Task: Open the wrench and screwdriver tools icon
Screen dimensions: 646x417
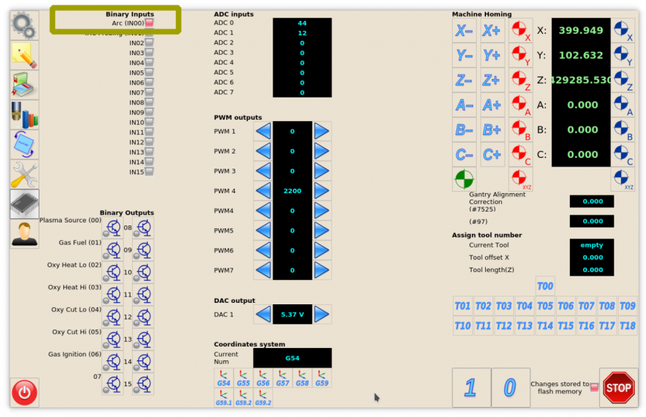Action: pos(24,174)
